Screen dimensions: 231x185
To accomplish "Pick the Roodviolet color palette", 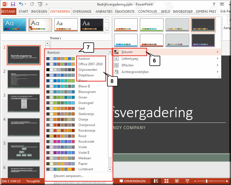I will point(76,142).
